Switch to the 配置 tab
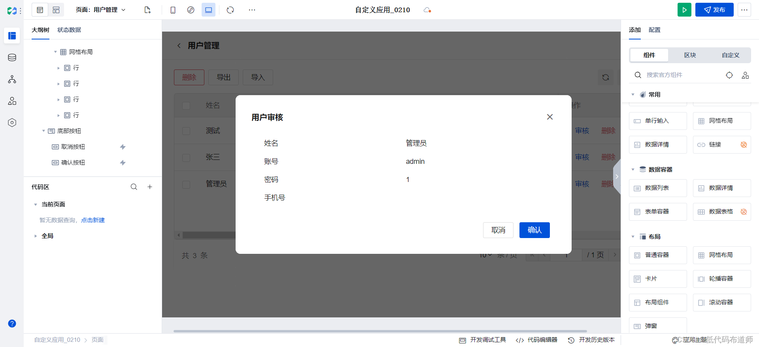The height and width of the screenshot is (347, 759). (x=655, y=30)
